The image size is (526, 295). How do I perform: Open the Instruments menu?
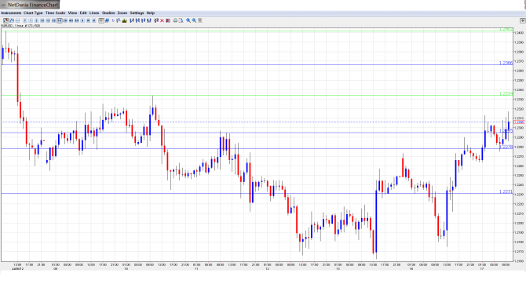tap(11, 13)
